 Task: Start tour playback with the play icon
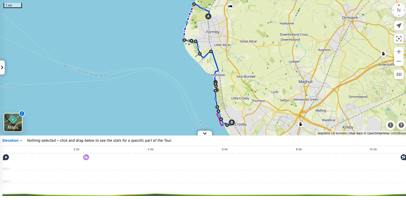point(6,157)
